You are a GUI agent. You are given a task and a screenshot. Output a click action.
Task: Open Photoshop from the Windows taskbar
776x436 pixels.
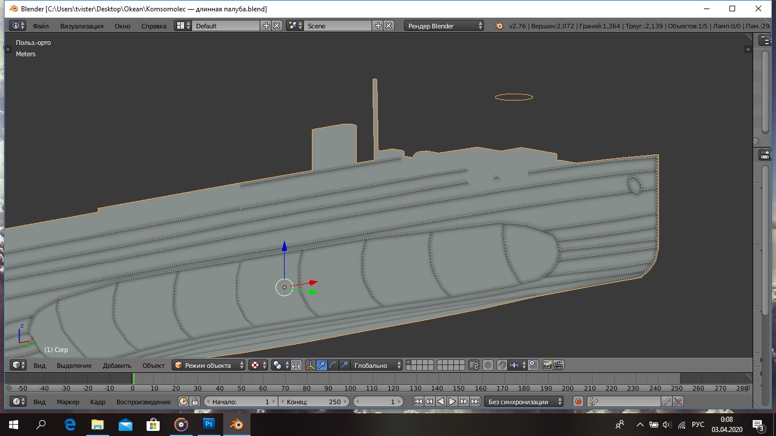(x=208, y=424)
